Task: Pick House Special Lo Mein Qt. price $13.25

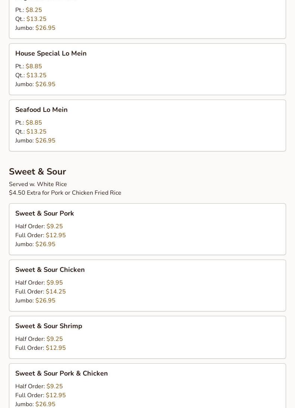Action: coord(36,75)
